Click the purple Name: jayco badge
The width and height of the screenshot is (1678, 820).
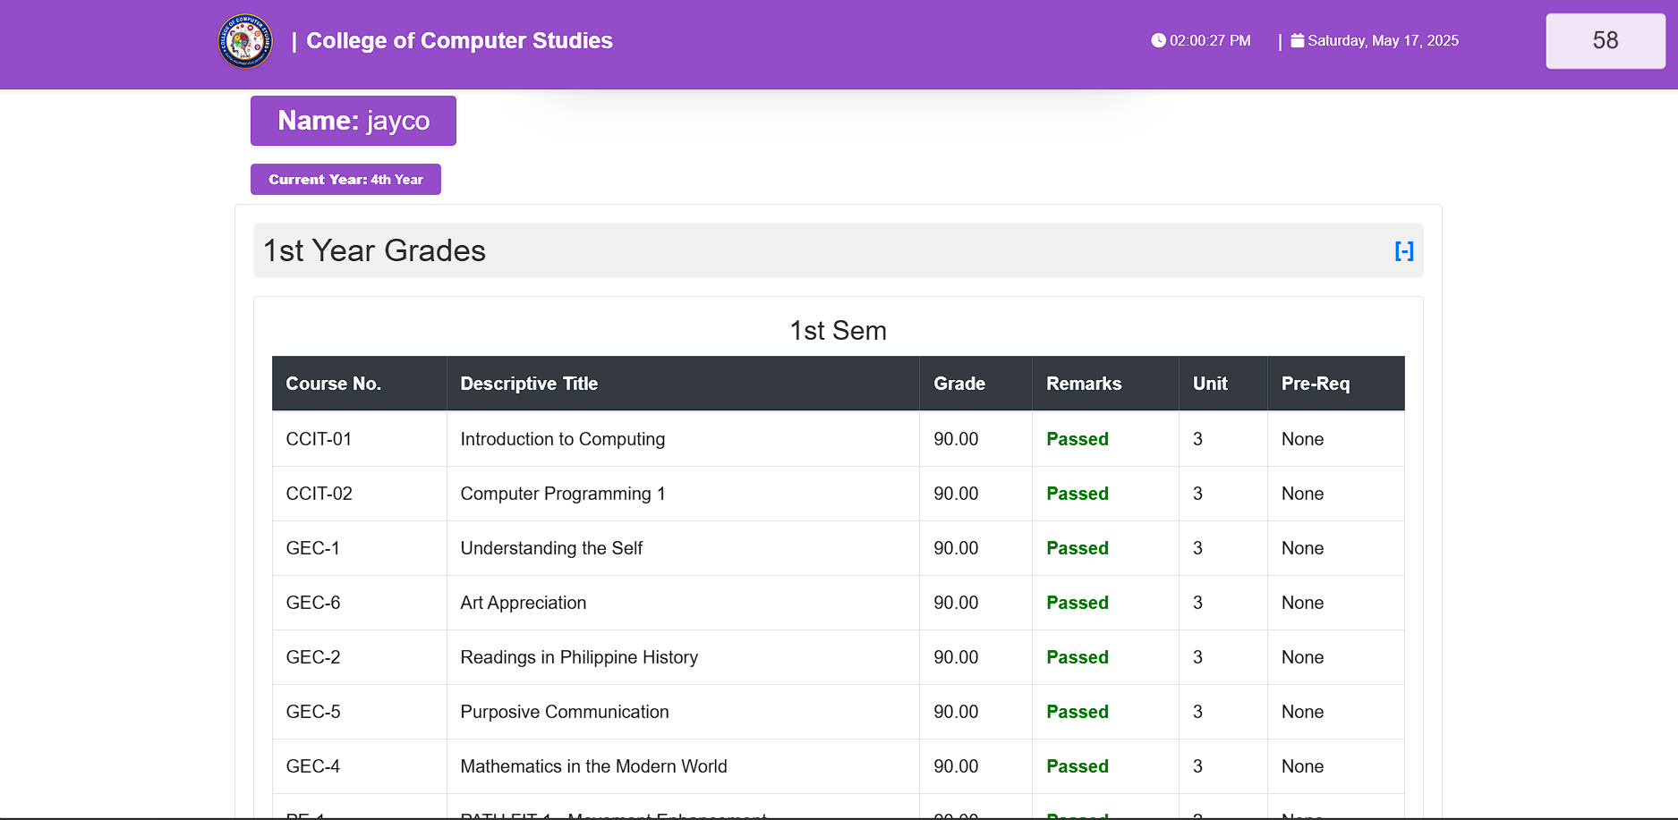pos(353,120)
